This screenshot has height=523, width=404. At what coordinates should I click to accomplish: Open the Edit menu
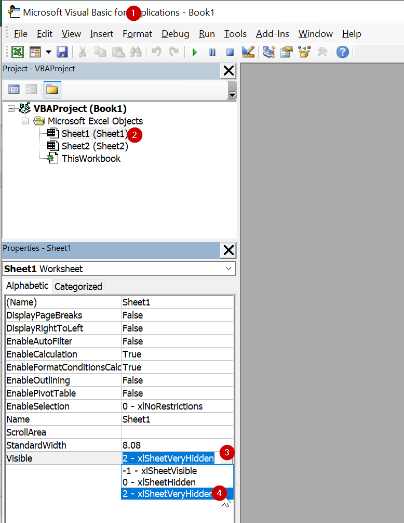[x=45, y=34]
